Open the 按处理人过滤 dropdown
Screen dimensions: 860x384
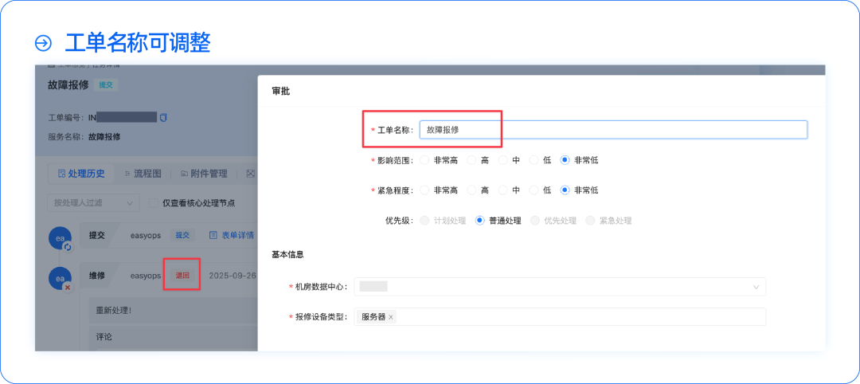click(x=93, y=203)
